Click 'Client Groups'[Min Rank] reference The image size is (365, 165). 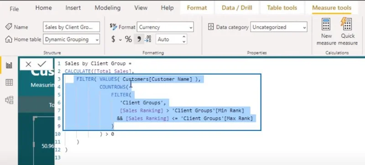coord(208,110)
